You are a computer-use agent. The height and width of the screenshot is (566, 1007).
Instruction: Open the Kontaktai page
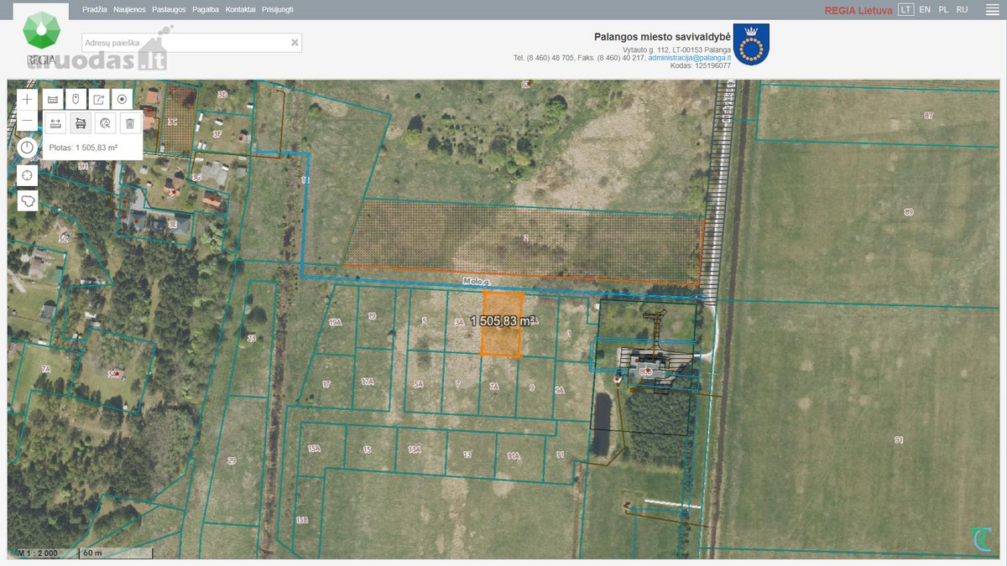pos(241,9)
